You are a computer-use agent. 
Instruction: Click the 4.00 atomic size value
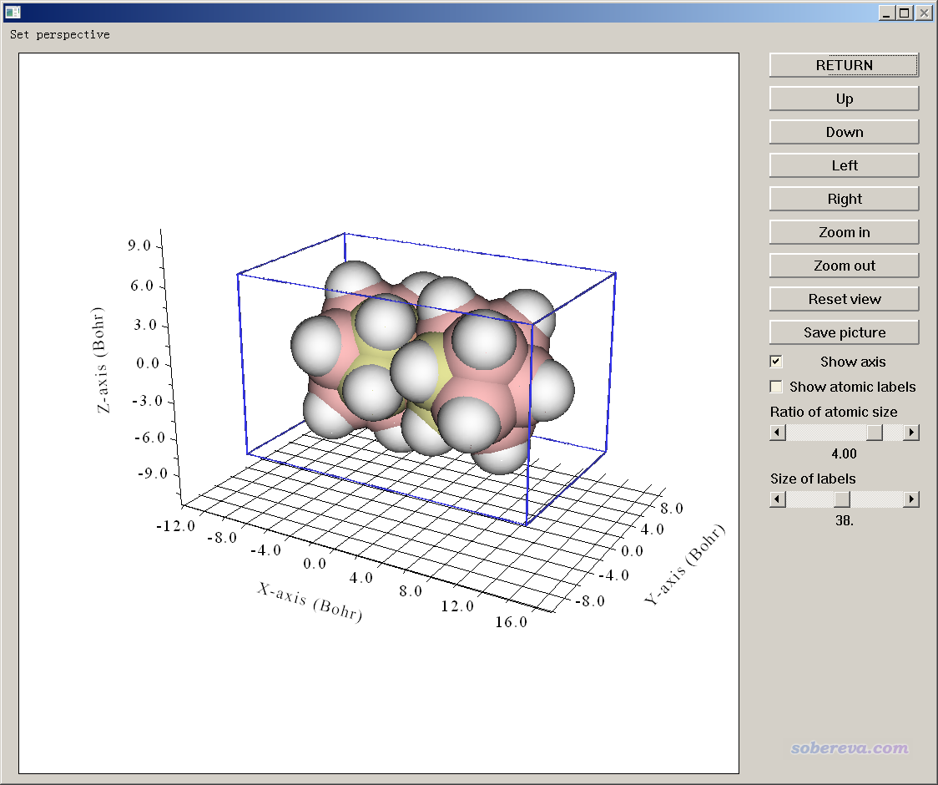coord(844,453)
